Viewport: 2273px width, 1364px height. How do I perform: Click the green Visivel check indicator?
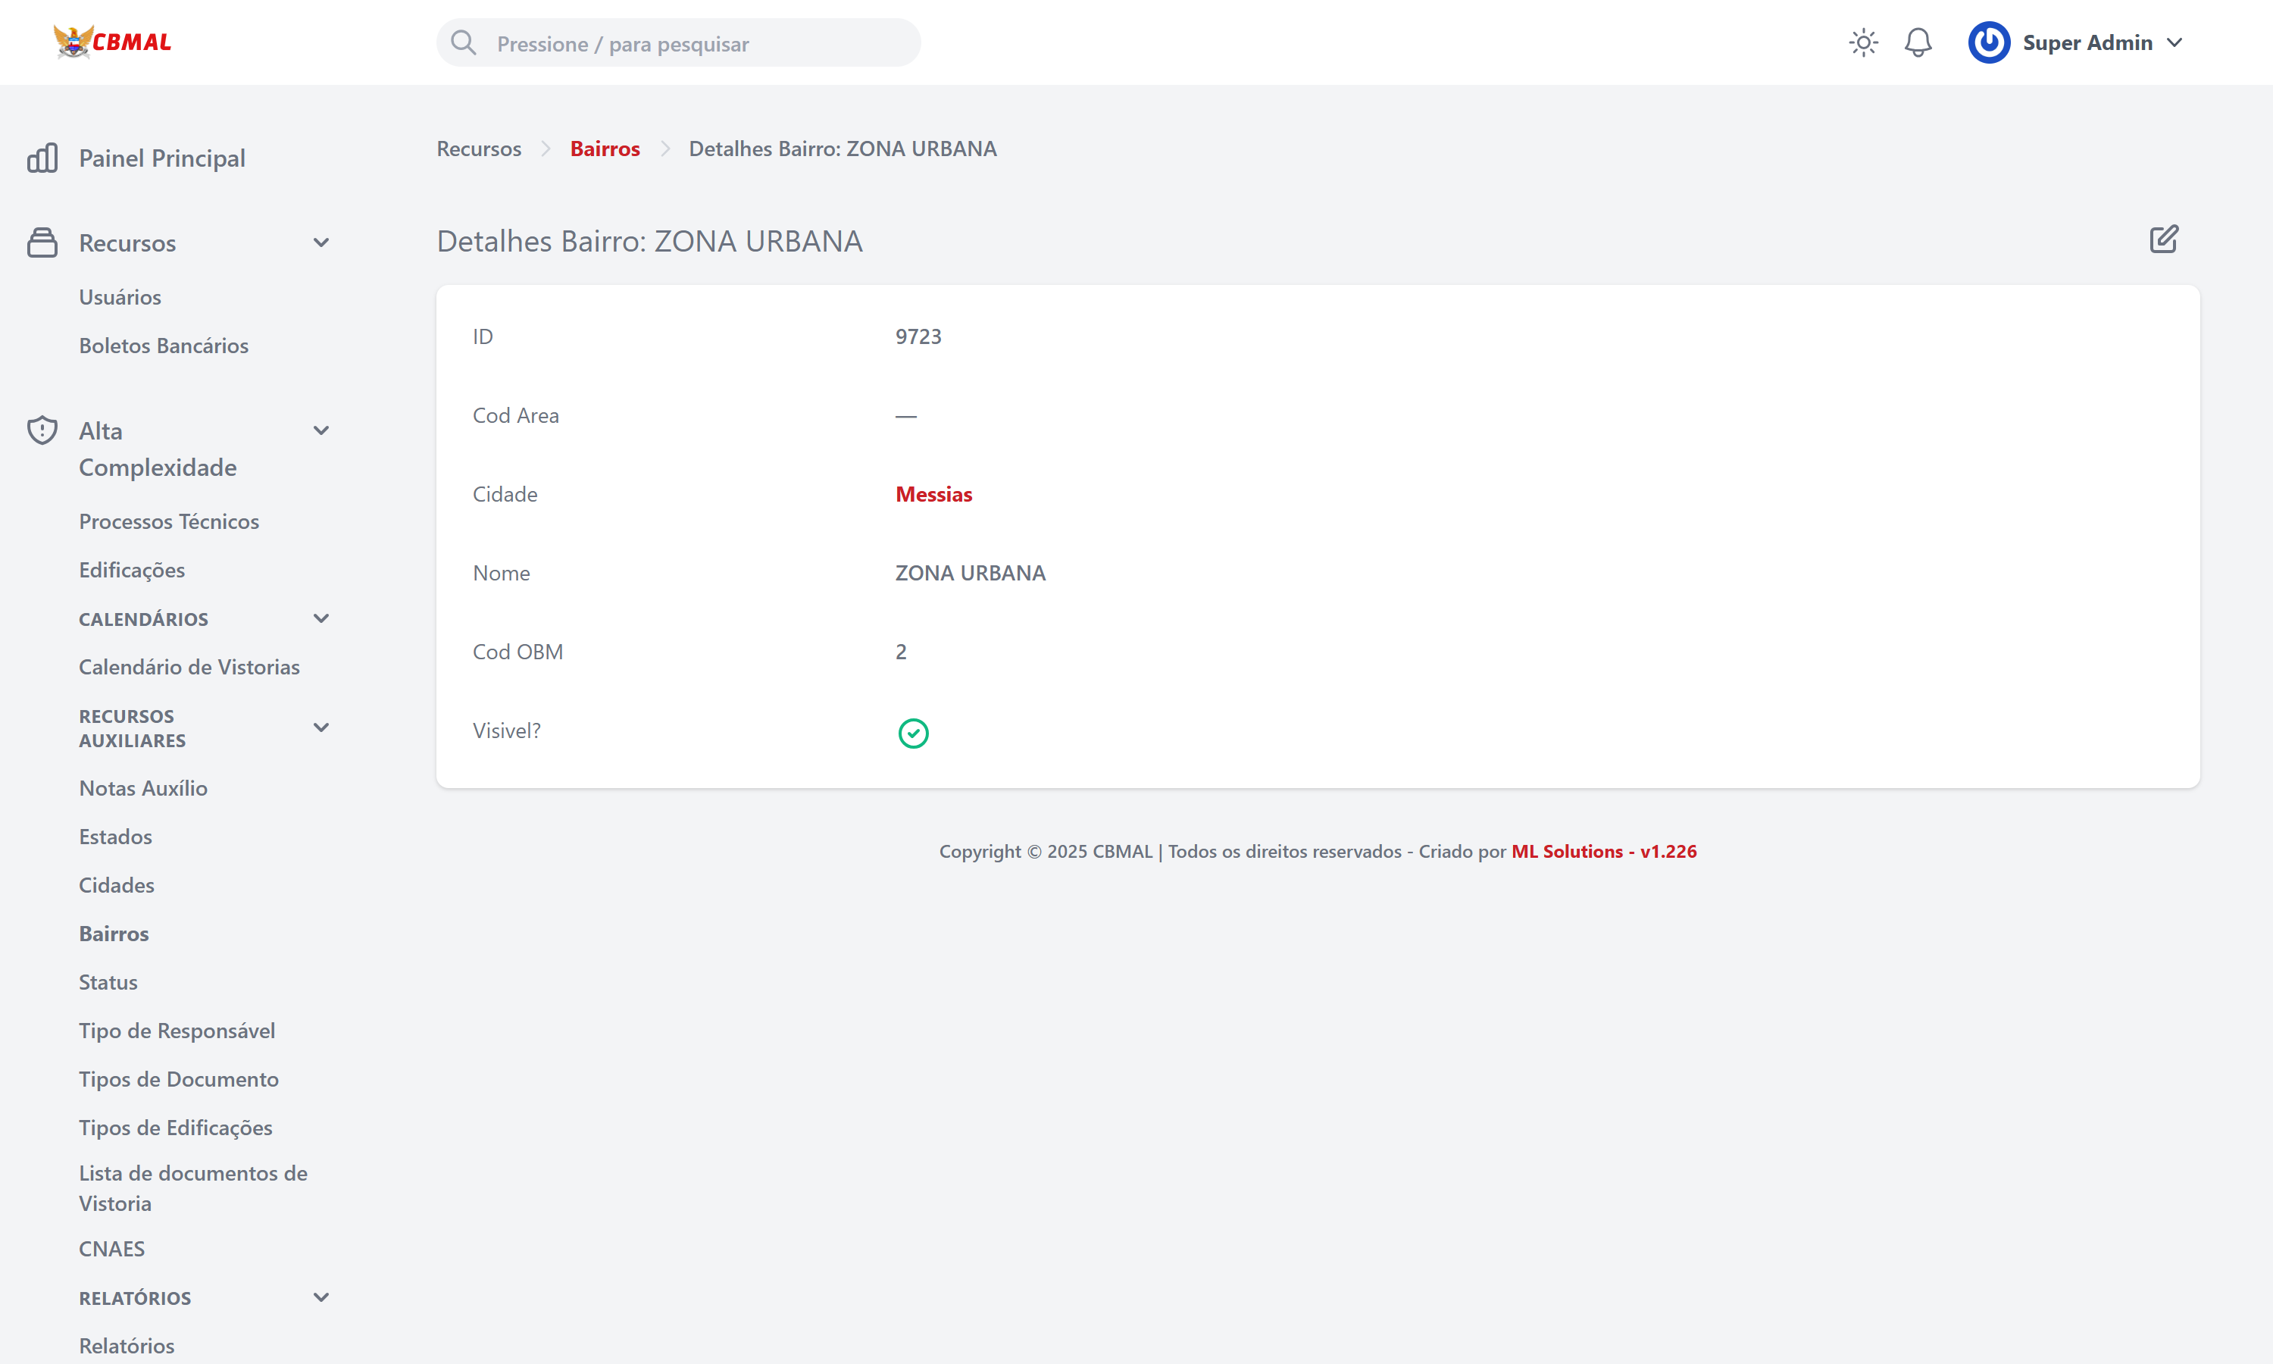(x=912, y=733)
